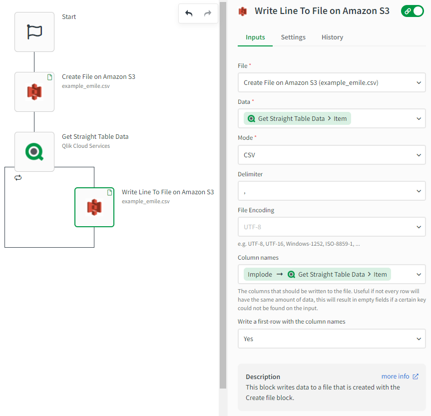Click the undo arrow icon
The image size is (431, 416).
189,13
